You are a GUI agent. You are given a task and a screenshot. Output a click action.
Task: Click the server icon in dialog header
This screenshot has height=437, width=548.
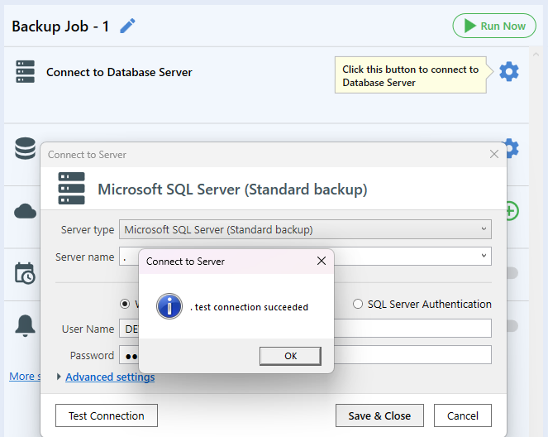point(71,188)
